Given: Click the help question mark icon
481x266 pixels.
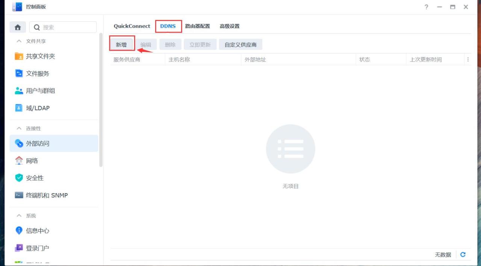Looking at the screenshot, I should pyautogui.click(x=427, y=7).
